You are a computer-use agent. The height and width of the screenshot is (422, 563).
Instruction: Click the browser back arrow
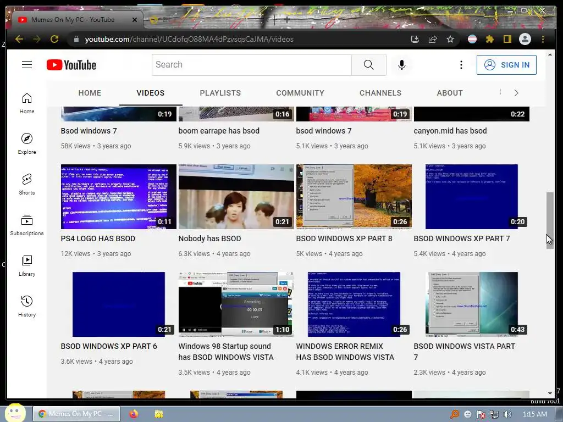pyautogui.click(x=19, y=39)
